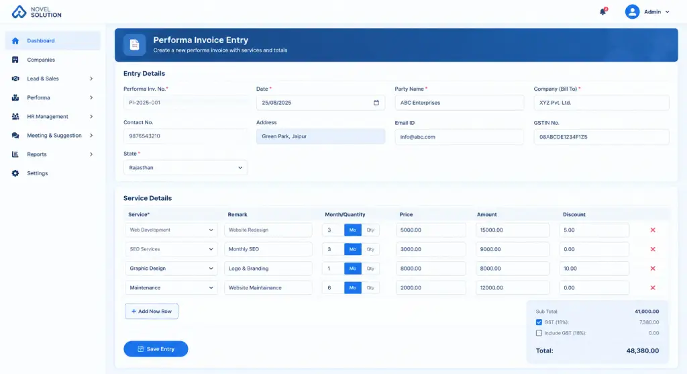Click the Email ID field
The image size is (687, 374).
[x=459, y=137]
